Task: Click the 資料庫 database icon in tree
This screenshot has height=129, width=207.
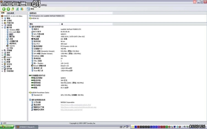Action: [5, 69]
